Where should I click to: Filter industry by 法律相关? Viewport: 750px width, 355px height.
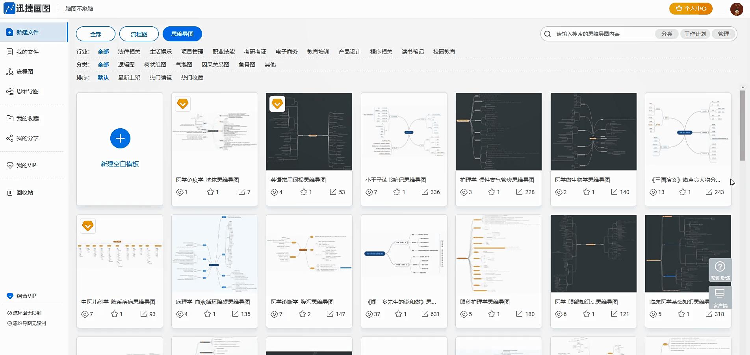click(129, 52)
